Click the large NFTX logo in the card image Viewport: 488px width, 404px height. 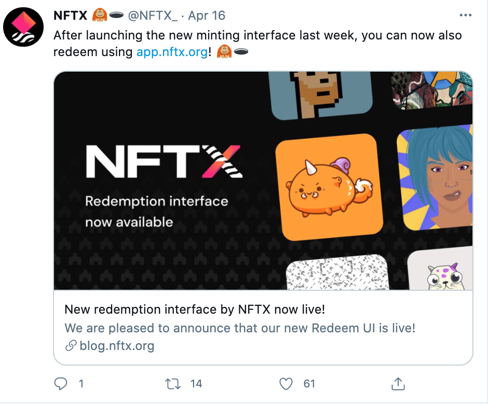coord(164,161)
